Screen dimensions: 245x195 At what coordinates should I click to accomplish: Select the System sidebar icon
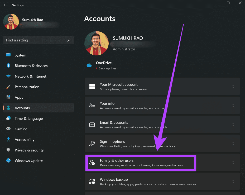pyautogui.click(x=8, y=55)
